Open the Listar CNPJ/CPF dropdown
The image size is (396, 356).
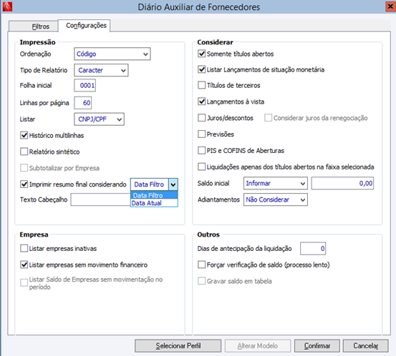99,119
